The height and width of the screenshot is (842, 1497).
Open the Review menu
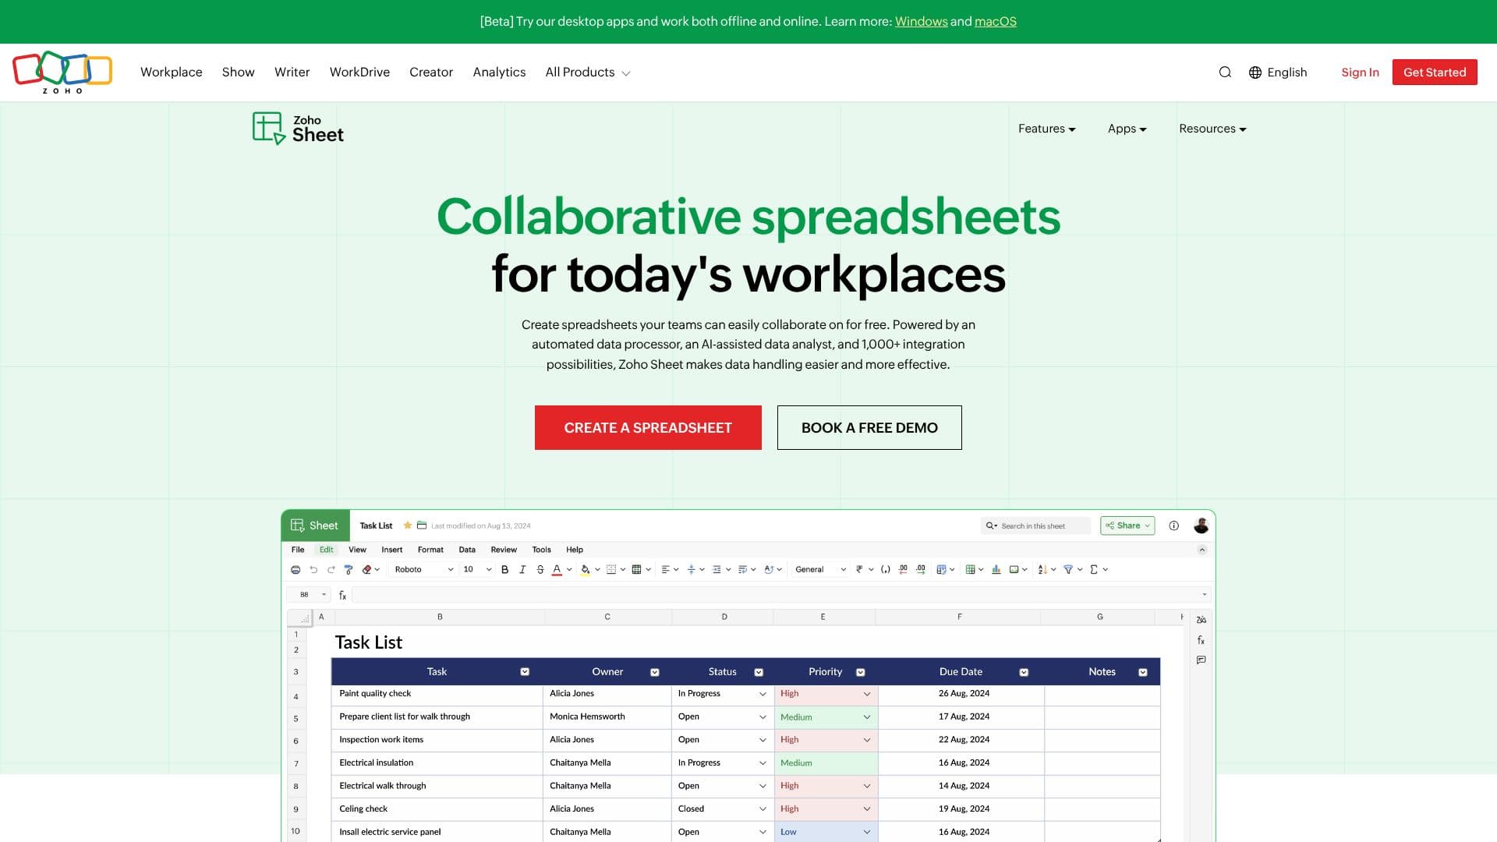(x=504, y=550)
